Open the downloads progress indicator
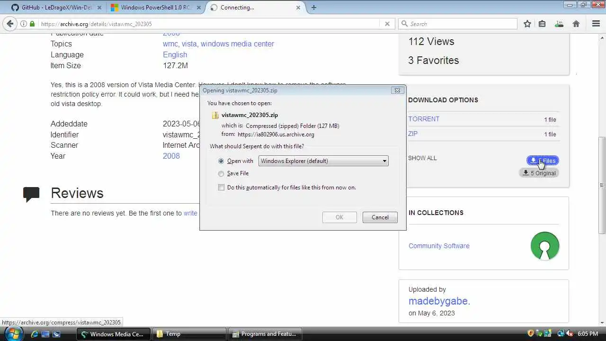The height and width of the screenshot is (341, 606). pos(559,24)
